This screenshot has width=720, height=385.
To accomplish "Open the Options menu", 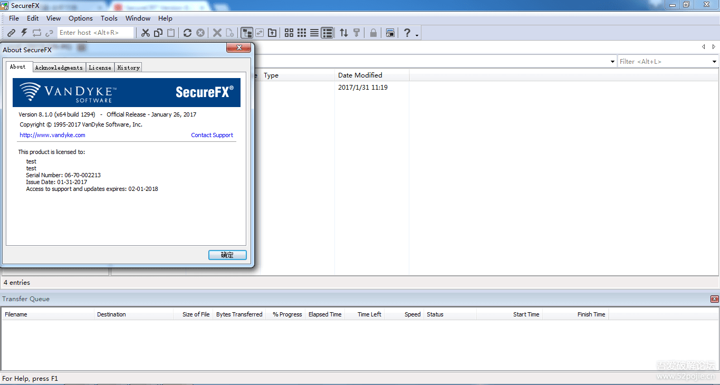I will [81, 18].
